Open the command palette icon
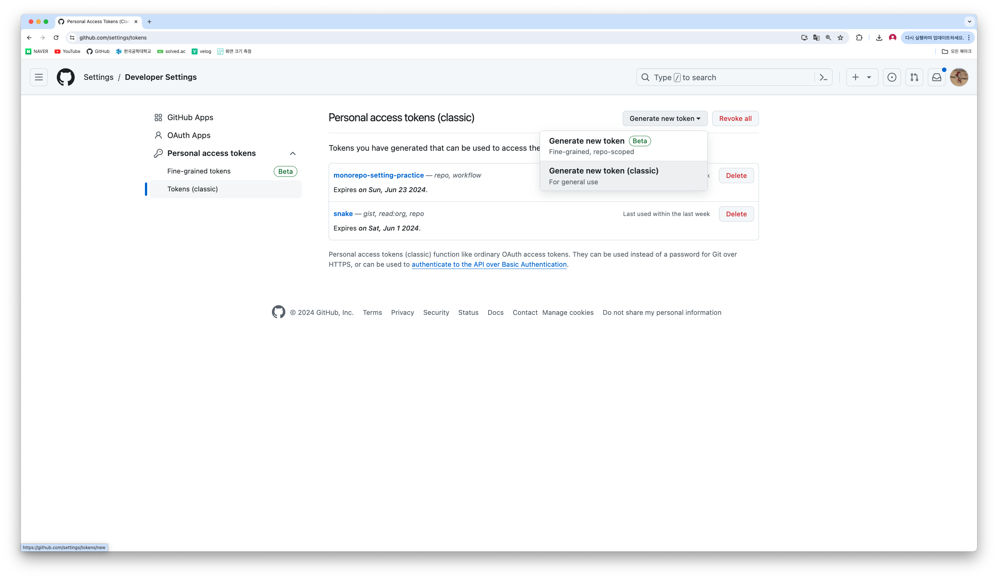Viewport: 998px width, 579px height. tap(823, 78)
